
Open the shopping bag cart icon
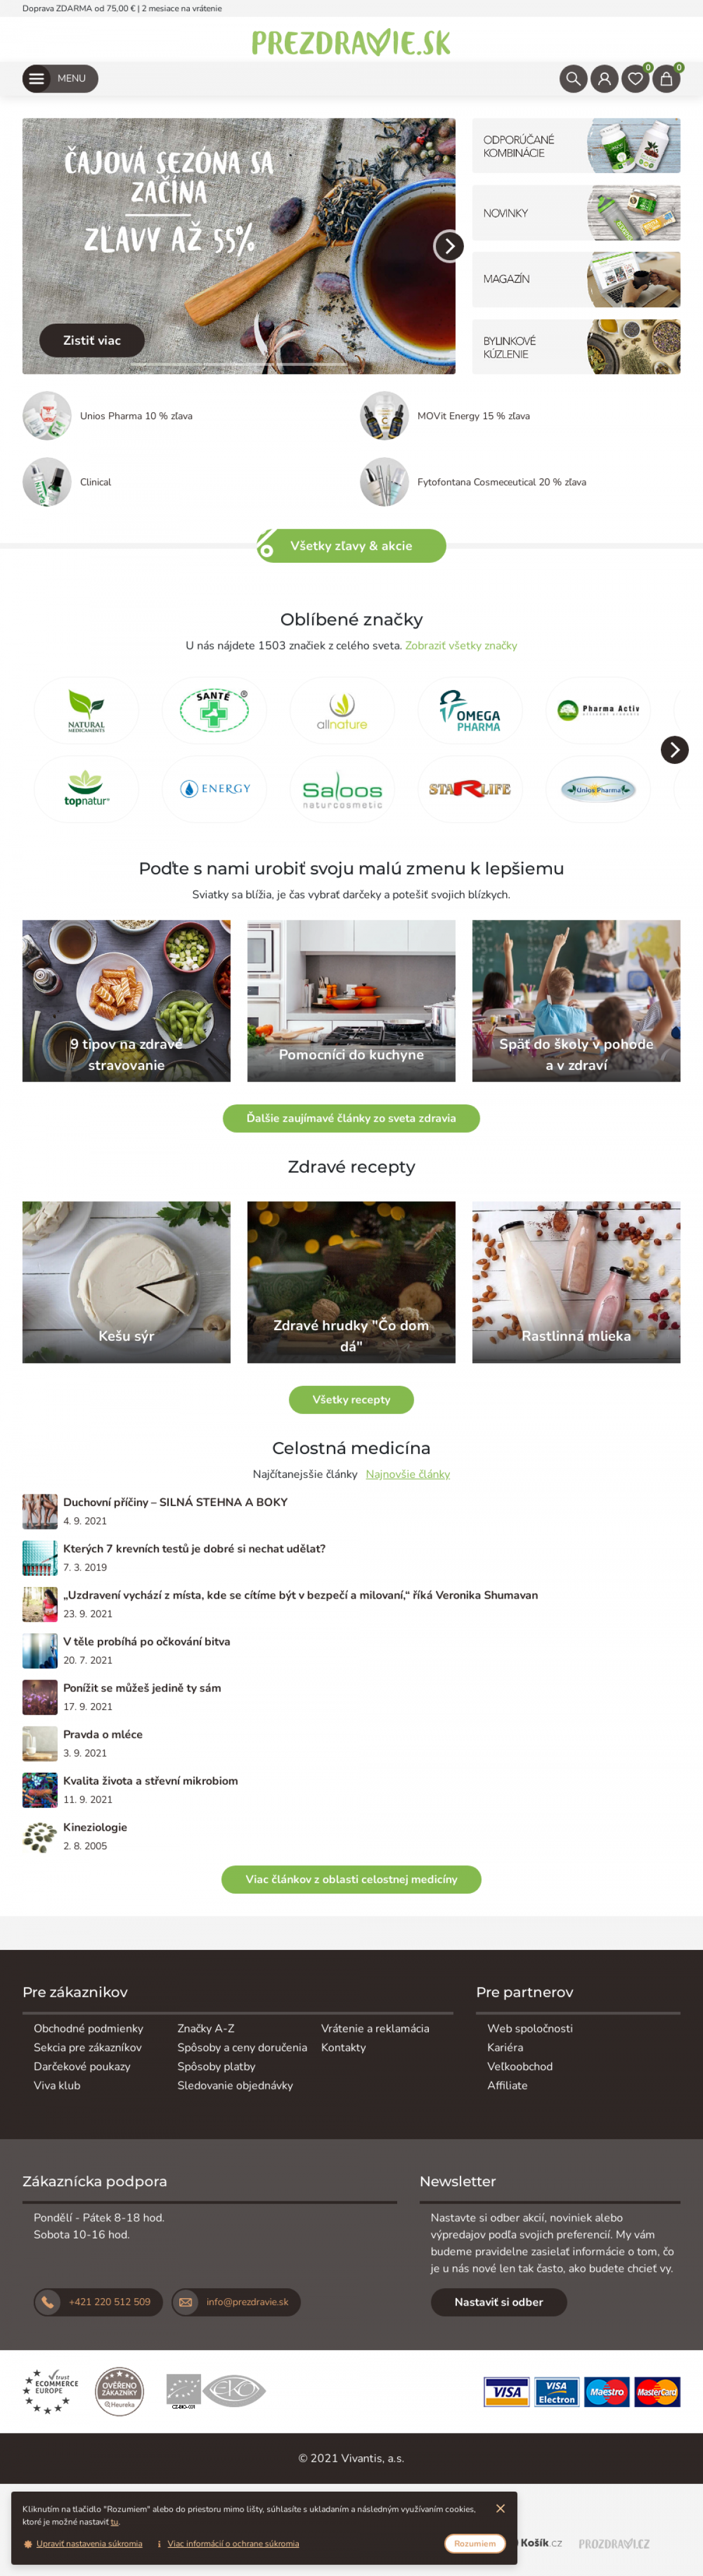tap(666, 78)
